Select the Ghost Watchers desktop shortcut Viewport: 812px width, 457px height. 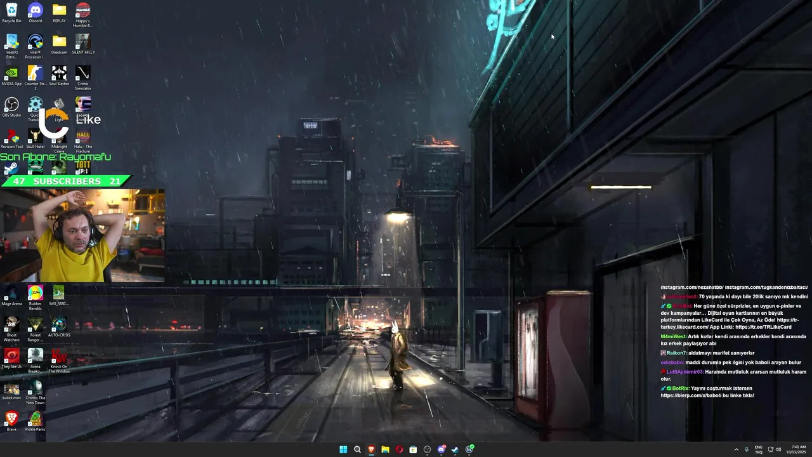[x=11, y=330]
